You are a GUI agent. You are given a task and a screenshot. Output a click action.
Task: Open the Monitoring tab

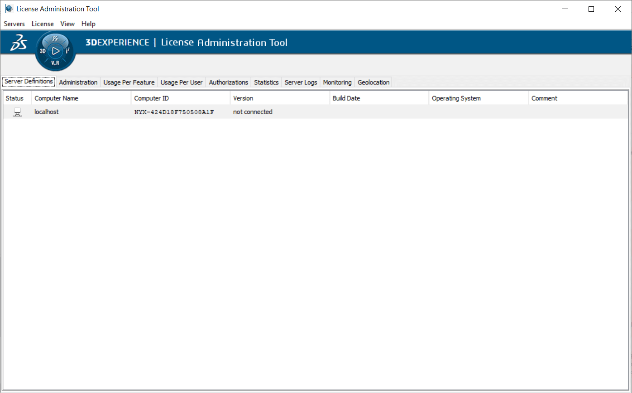click(x=337, y=82)
